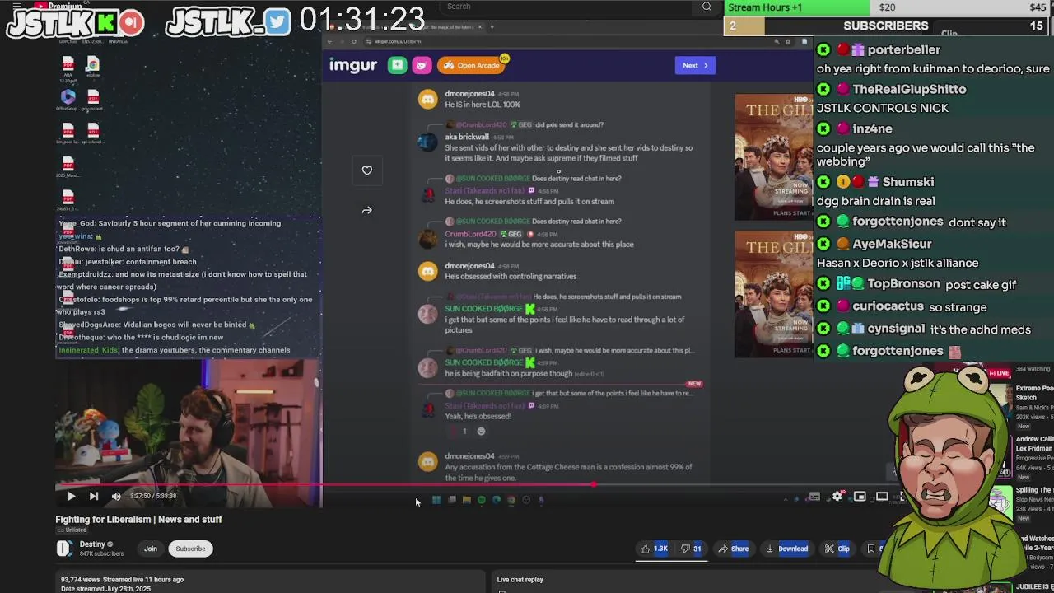Viewport: 1054px width, 593px height.
Task: Click the pink imgur mascot icon
Action: (422, 65)
